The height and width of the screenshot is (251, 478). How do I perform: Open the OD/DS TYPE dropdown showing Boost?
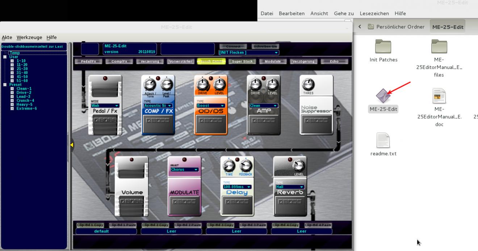click(211, 106)
